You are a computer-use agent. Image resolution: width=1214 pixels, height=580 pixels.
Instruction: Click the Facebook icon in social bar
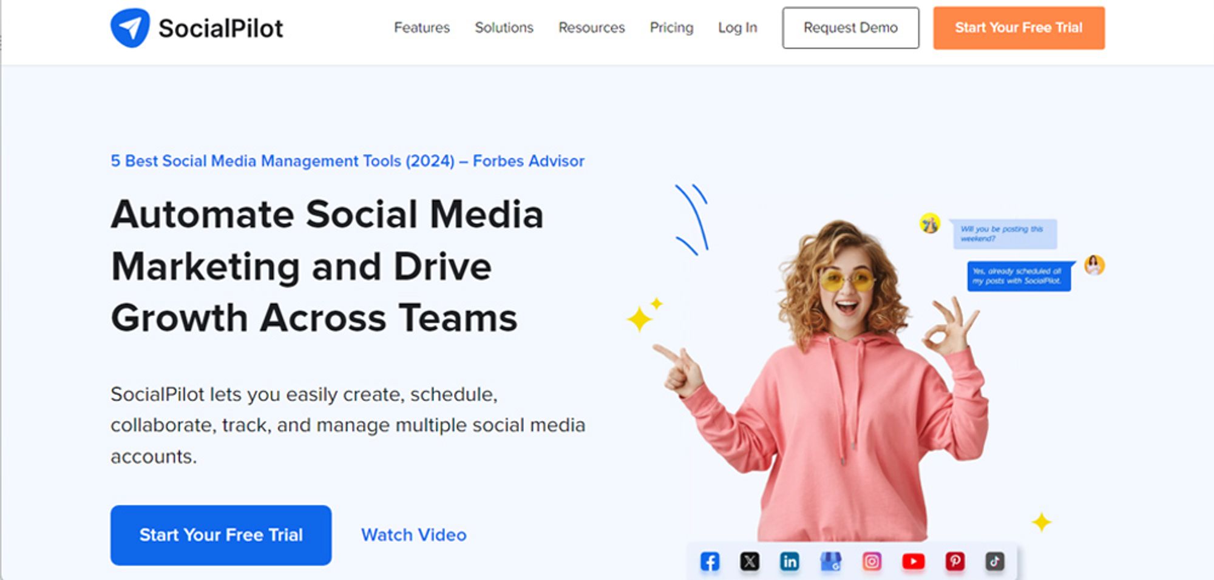(710, 561)
